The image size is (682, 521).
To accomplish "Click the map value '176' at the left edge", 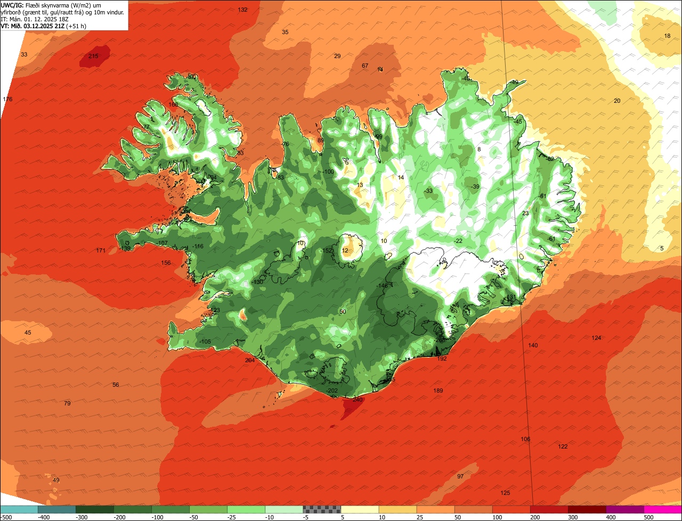I will tap(7, 100).
